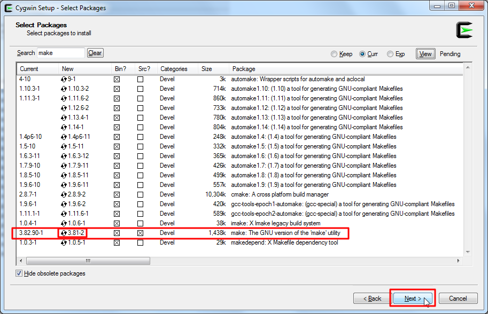Click the horizontal scrollbar left arrow
Image resolution: width=488 pixels, height=314 pixels.
point(21,261)
